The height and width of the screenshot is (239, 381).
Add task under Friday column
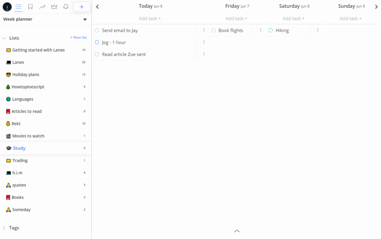pos(236,19)
